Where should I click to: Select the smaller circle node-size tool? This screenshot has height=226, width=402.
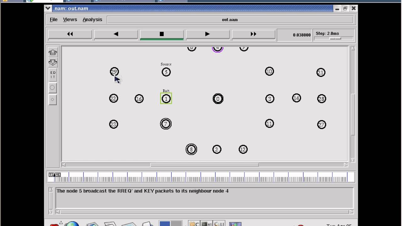click(x=52, y=100)
